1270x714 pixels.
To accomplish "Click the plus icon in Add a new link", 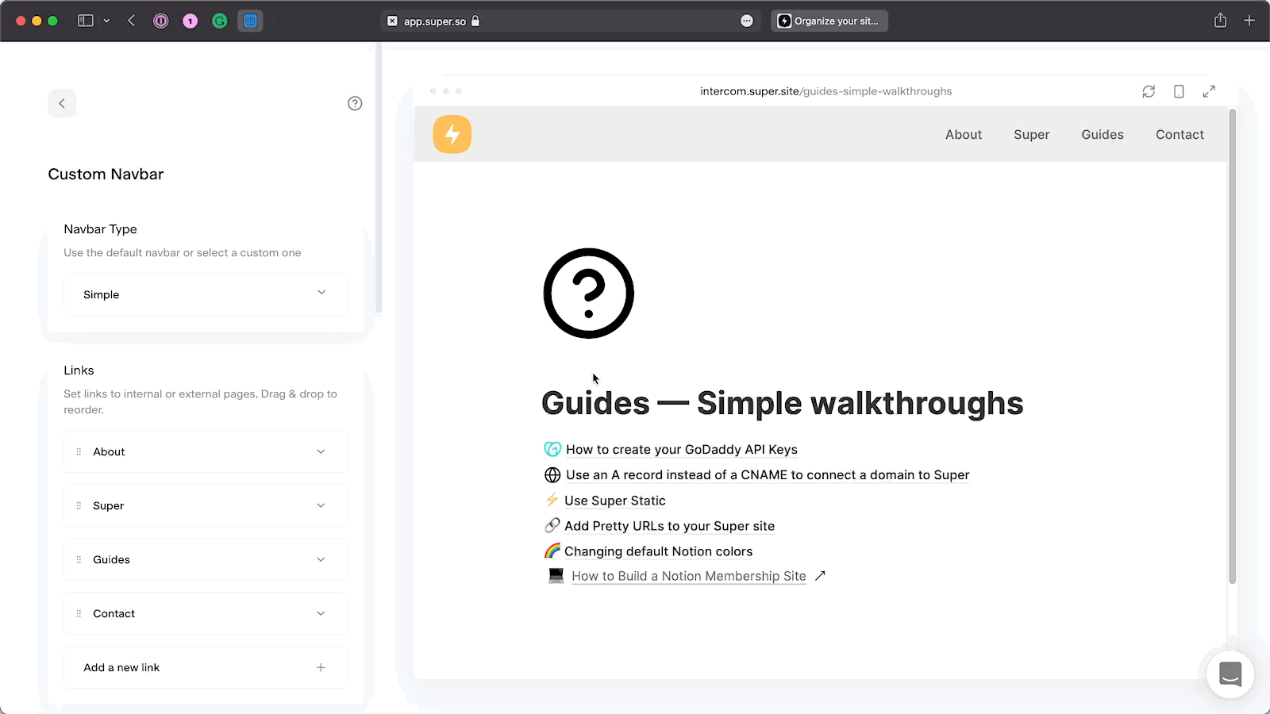I will 321,667.
